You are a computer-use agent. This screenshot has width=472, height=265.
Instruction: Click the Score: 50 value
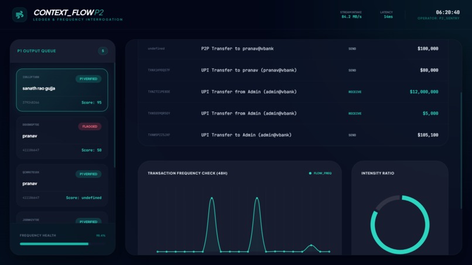(91, 150)
